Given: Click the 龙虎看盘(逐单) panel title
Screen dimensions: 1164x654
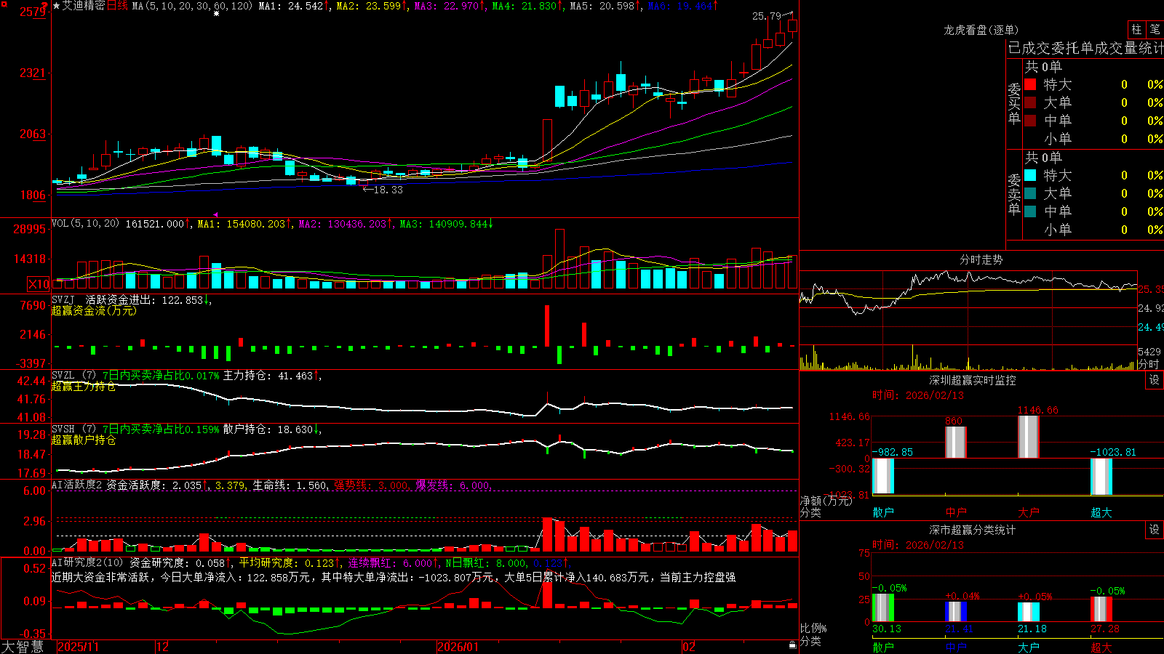Looking at the screenshot, I should click(x=981, y=30).
